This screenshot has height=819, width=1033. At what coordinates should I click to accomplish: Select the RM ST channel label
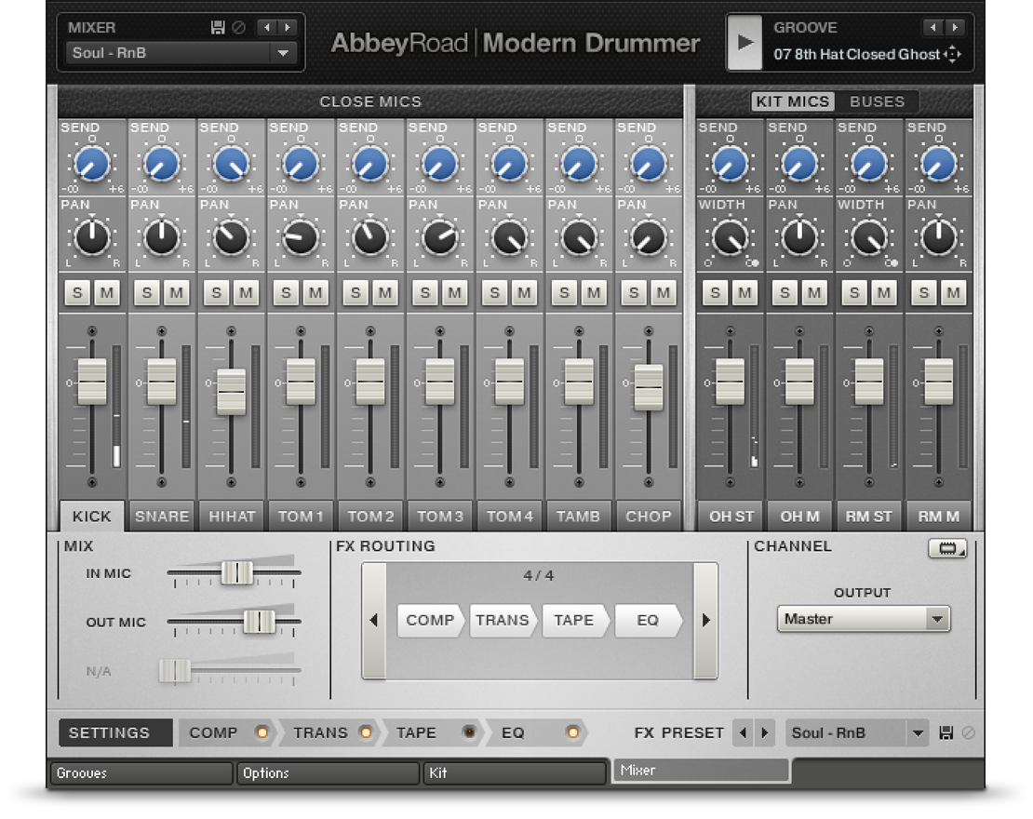click(x=869, y=516)
